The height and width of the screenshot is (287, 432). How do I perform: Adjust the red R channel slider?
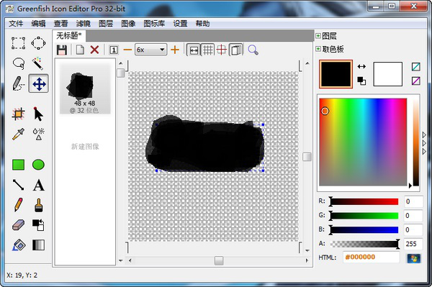click(x=364, y=201)
